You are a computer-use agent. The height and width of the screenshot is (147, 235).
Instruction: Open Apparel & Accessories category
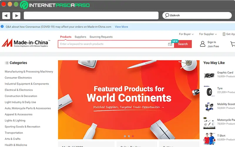pyautogui.click(x=19, y=114)
